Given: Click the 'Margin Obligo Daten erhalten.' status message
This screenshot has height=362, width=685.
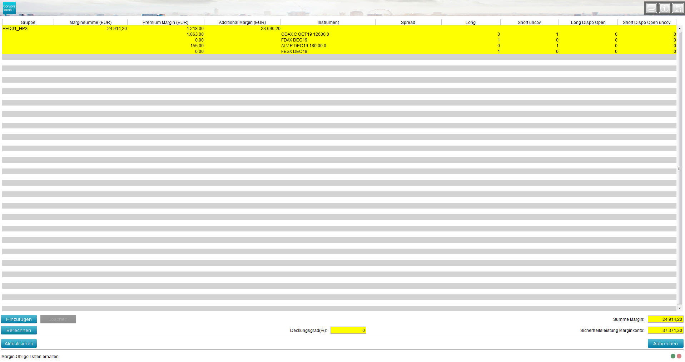Looking at the screenshot, I should 30,357.
